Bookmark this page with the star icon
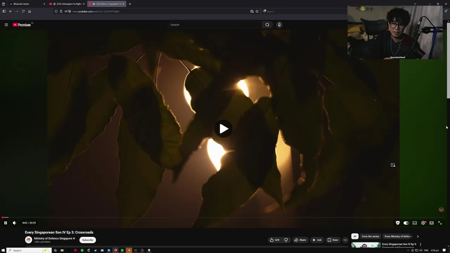The image size is (450, 253). pos(257,11)
